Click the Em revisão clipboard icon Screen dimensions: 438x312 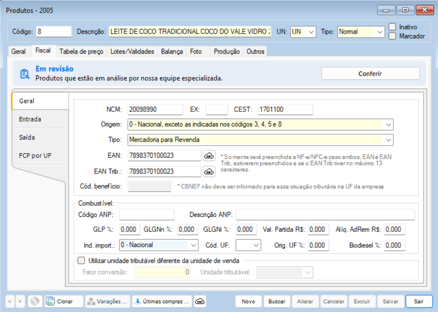point(25,74)
